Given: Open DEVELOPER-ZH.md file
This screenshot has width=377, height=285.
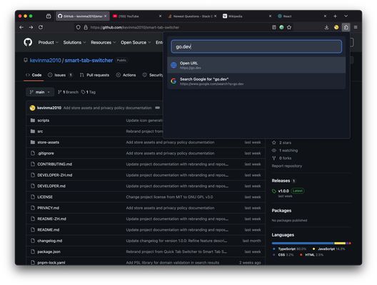Looking at the screenshot, I should click(x=55, y=175).
